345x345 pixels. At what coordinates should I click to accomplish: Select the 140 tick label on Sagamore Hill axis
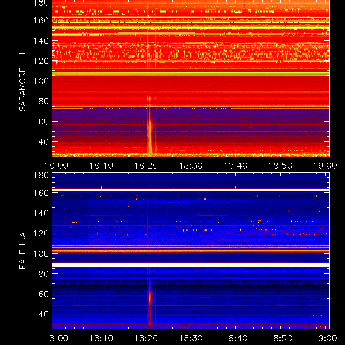pyautogui.click(x=41, y=41)
